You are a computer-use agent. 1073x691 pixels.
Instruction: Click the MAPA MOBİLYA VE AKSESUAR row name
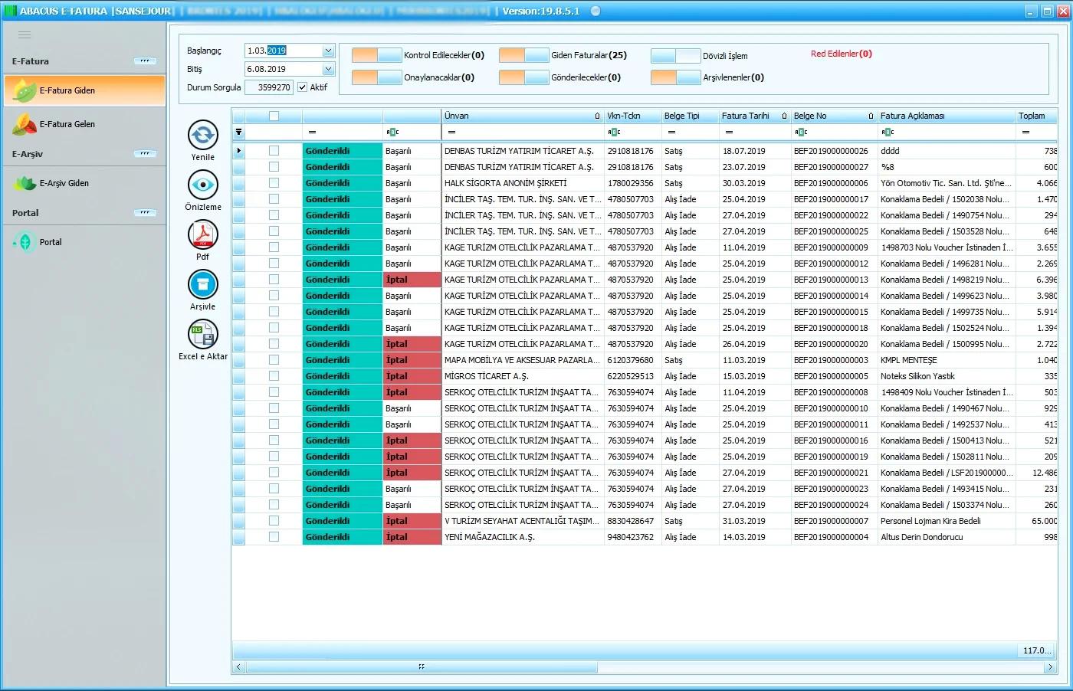coord(522,360)
